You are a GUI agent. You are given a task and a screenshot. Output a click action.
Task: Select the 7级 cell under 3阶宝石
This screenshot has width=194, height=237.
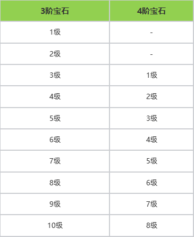pos(55,161)
